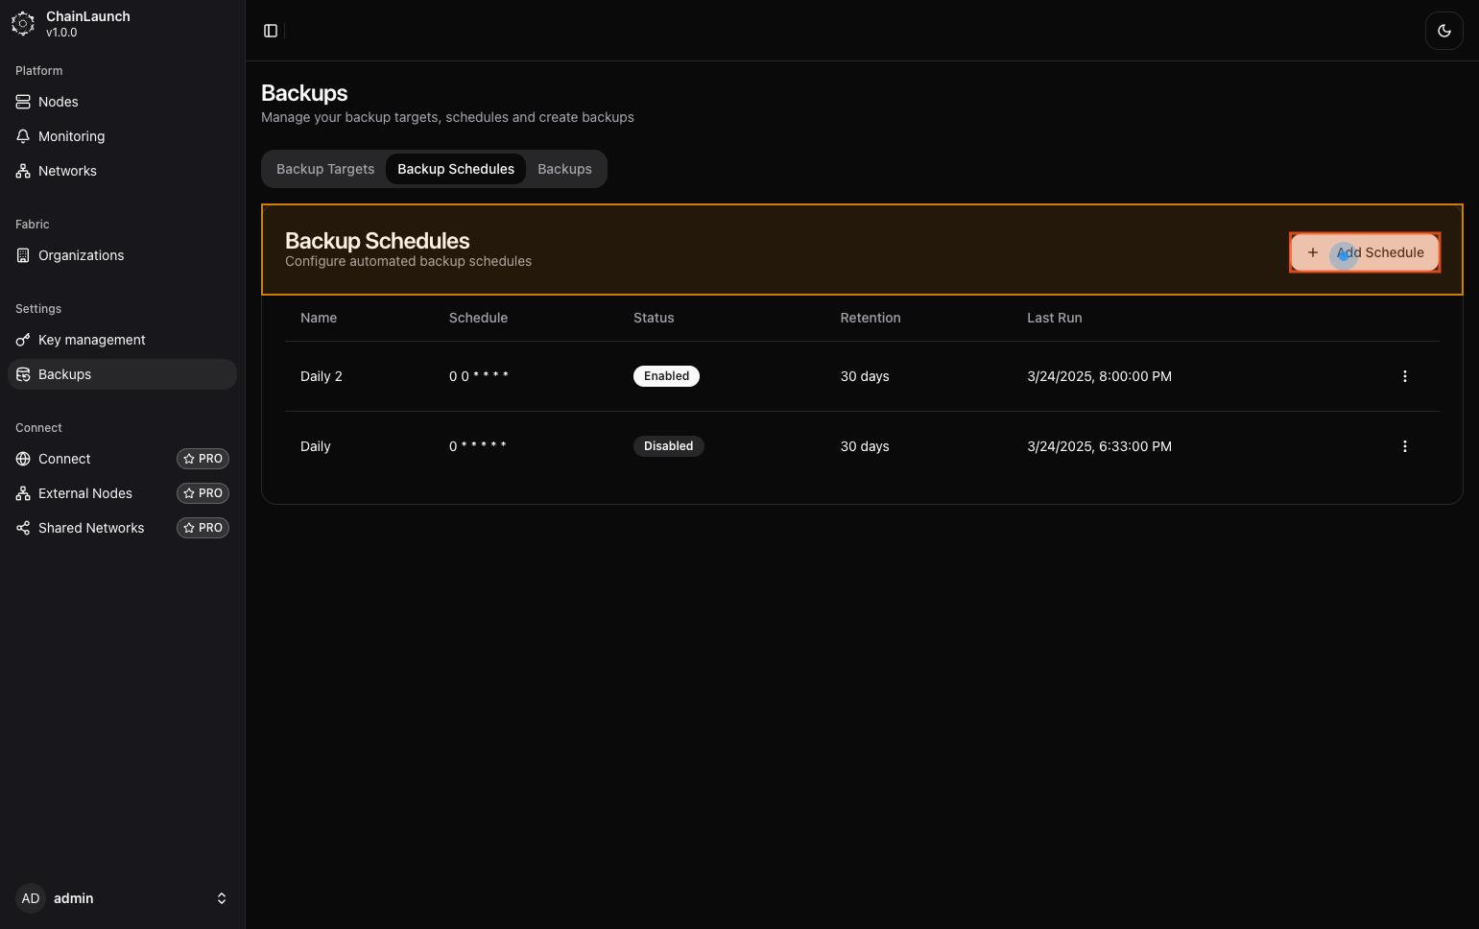
Task: Open the External Nodes page
Action: [x=85, y=493]
